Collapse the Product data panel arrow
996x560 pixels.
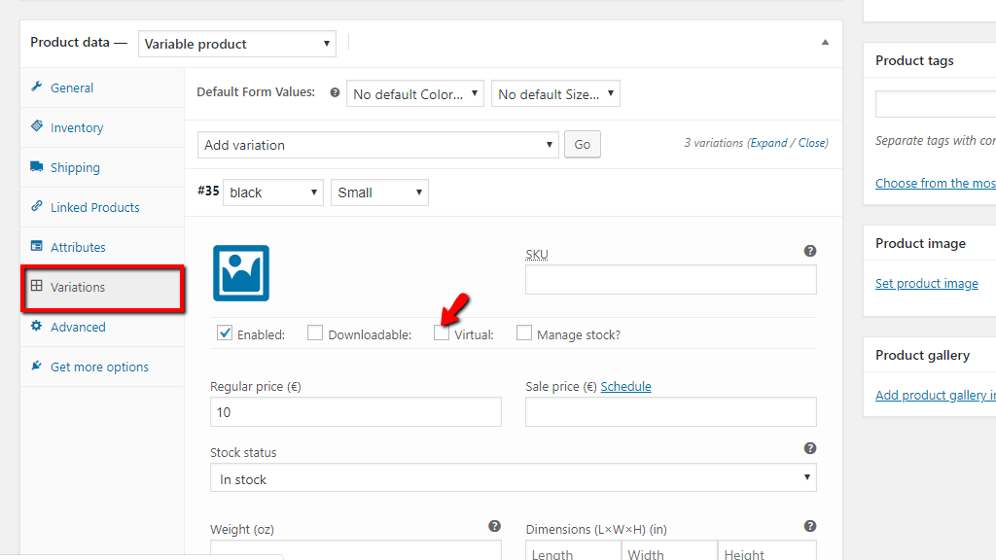[x=825, y=43]
